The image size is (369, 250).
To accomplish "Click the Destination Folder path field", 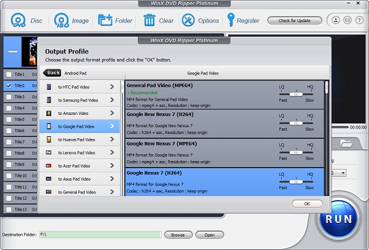I will [x=100, y=235].
